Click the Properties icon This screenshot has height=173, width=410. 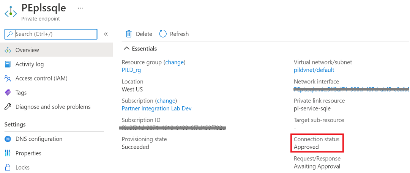click(8, 153)
